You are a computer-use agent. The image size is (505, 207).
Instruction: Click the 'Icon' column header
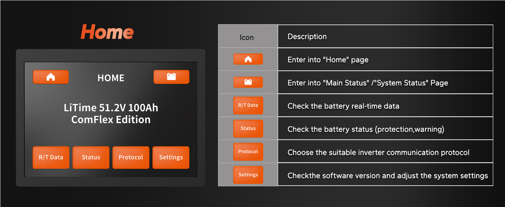(x=247, y=37)
